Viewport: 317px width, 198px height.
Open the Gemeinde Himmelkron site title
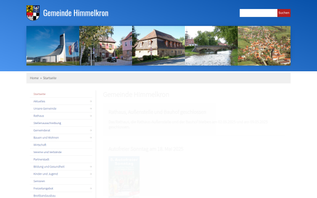pyautogui.click(x=76, y=13)
